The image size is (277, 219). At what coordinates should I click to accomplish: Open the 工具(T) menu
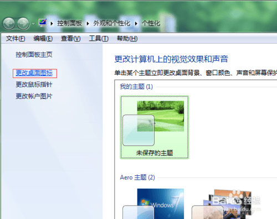[x=99, y=39]
